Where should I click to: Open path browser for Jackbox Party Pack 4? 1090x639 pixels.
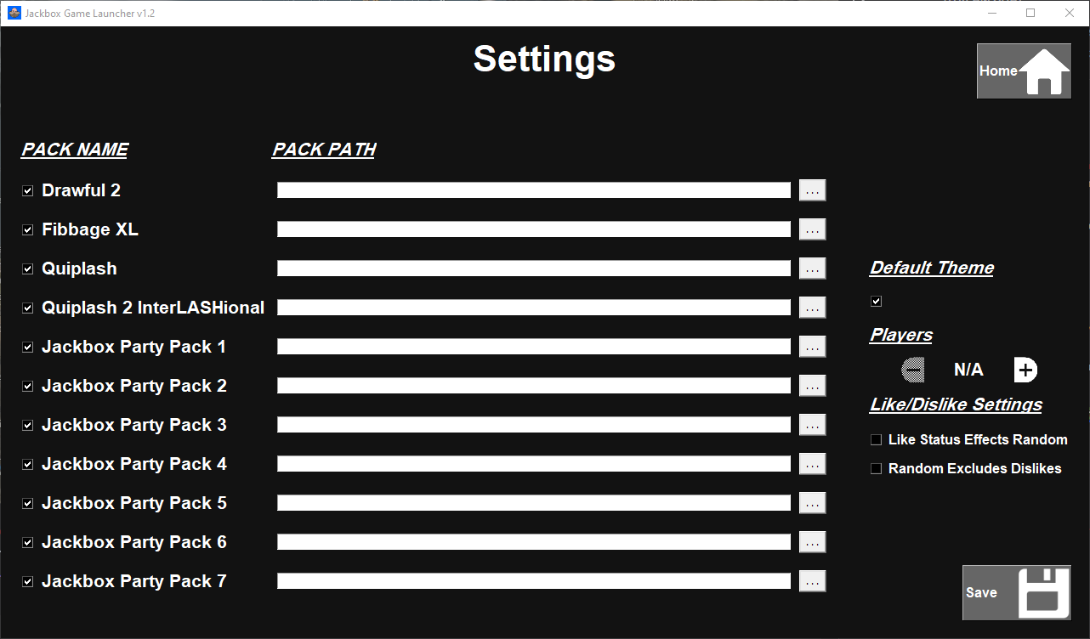click(x=812, y=463)
